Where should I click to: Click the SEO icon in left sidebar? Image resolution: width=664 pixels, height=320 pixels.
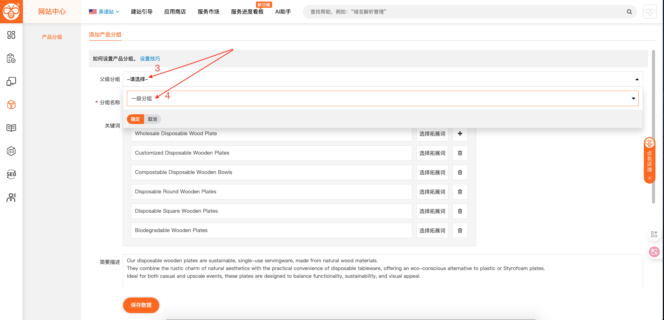tap(11, 174)
